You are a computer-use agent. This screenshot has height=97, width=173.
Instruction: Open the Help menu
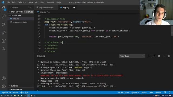58,2
